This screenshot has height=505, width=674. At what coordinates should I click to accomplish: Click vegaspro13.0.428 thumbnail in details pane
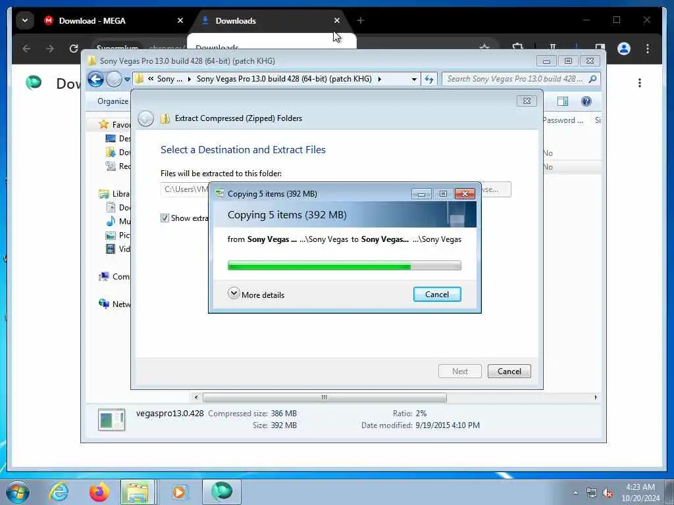111,420
